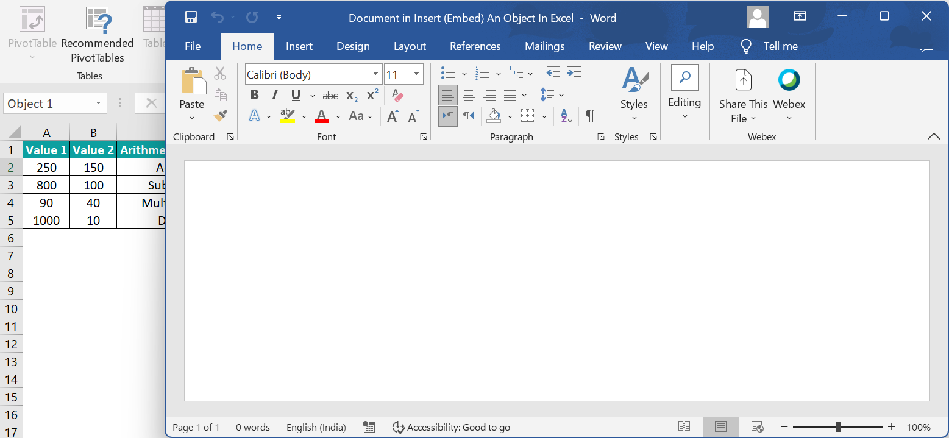The height and width of the screenshot is (438, 949).
Task: Redo the action in Word's title bar
Action: click(252, 18)
